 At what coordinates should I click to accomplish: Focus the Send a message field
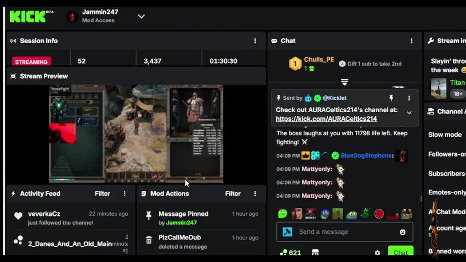pos(345,232)
